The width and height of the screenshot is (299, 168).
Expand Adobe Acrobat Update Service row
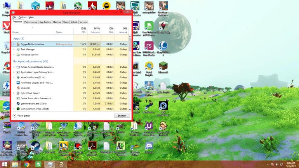coord(14,67)
